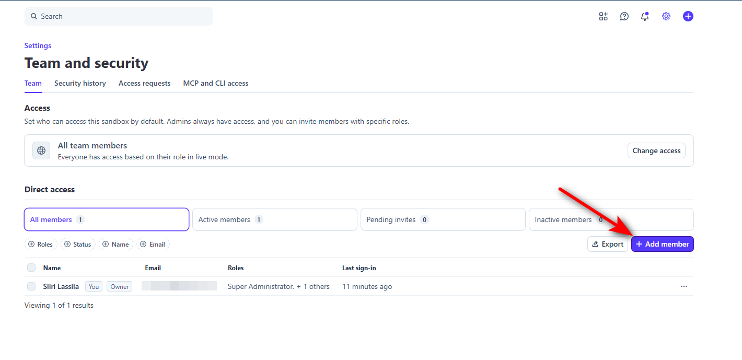Add a Name filter
Viewport: 742px width, 360px height.
116,244
